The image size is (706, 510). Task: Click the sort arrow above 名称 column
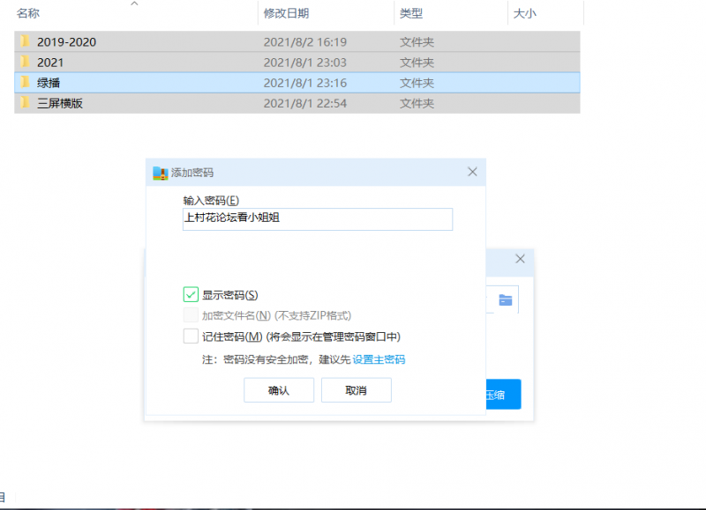click(x=134, y=4)
